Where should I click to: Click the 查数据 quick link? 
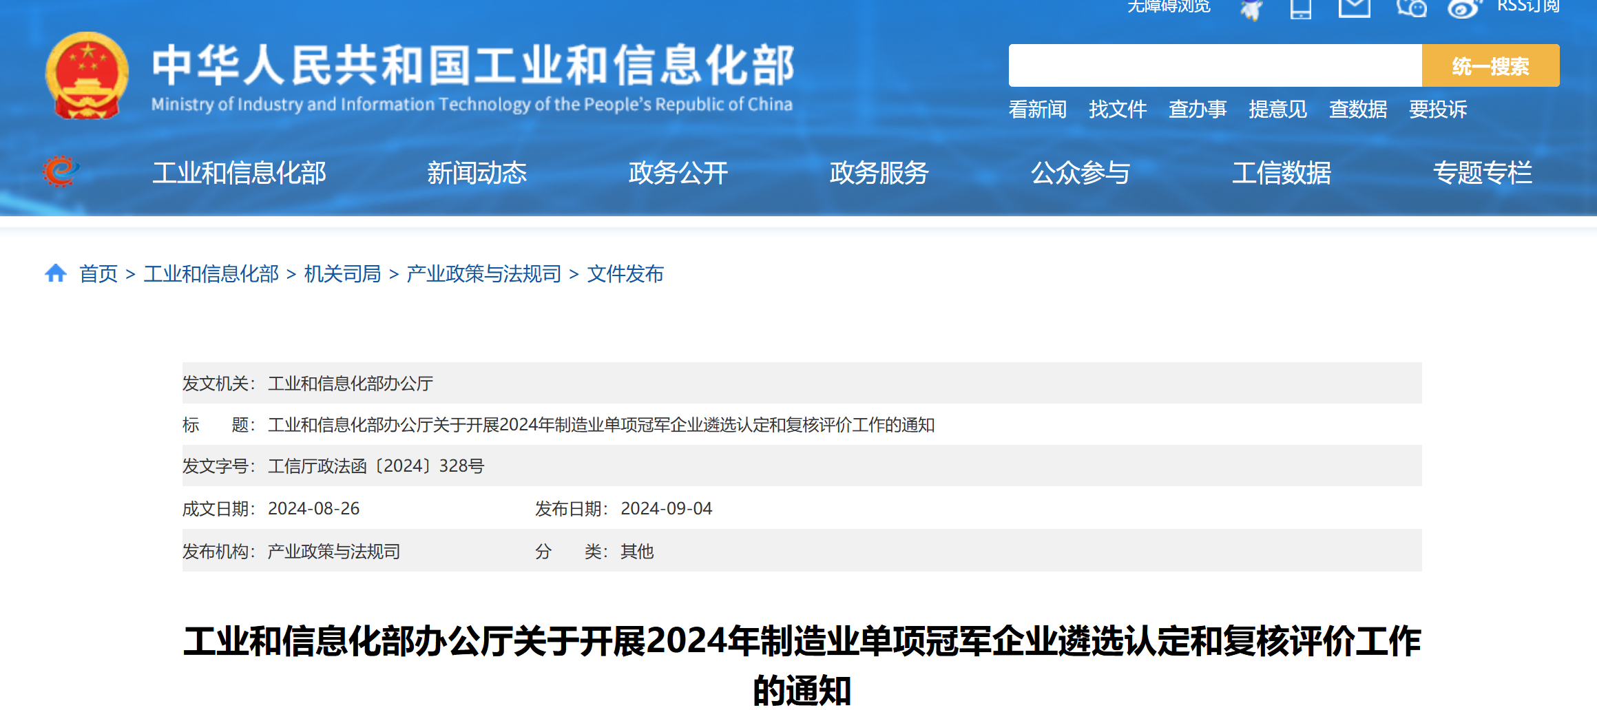tap(1357, 109)
